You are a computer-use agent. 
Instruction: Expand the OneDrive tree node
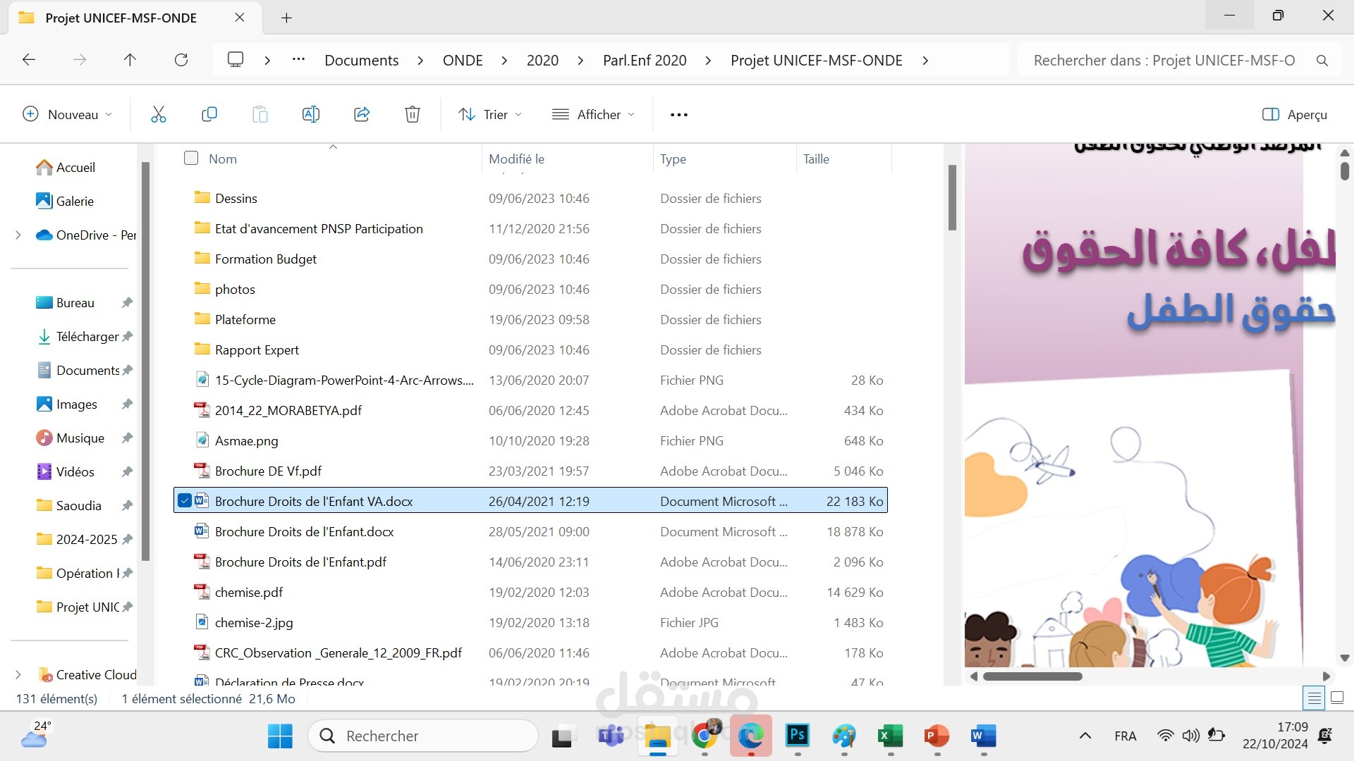click(18, 235)
